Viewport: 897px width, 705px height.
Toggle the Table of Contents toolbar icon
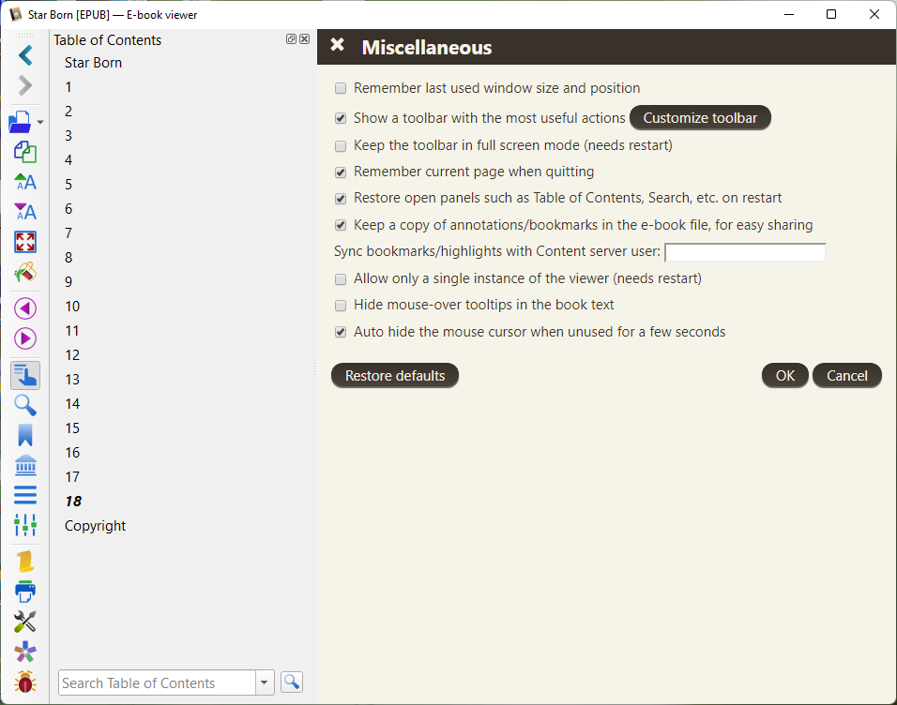coord(25,375)
